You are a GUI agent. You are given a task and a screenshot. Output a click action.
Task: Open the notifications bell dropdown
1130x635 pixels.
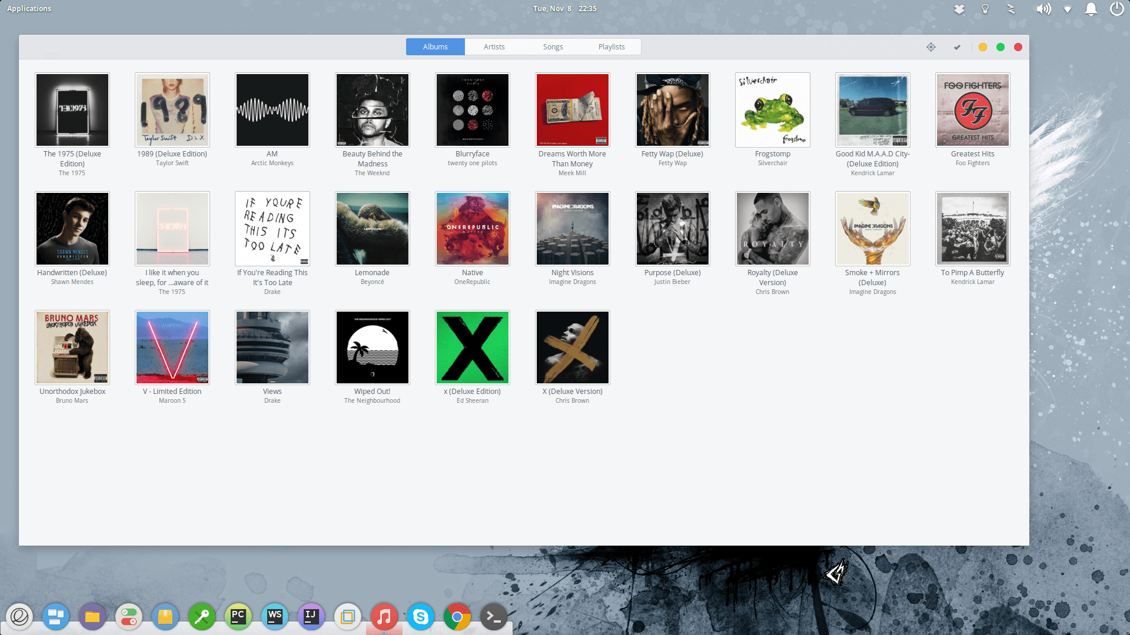point(1091,9)
